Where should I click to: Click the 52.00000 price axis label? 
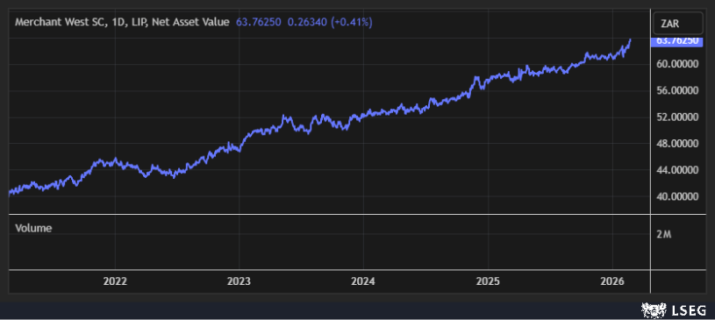point(677,117)
